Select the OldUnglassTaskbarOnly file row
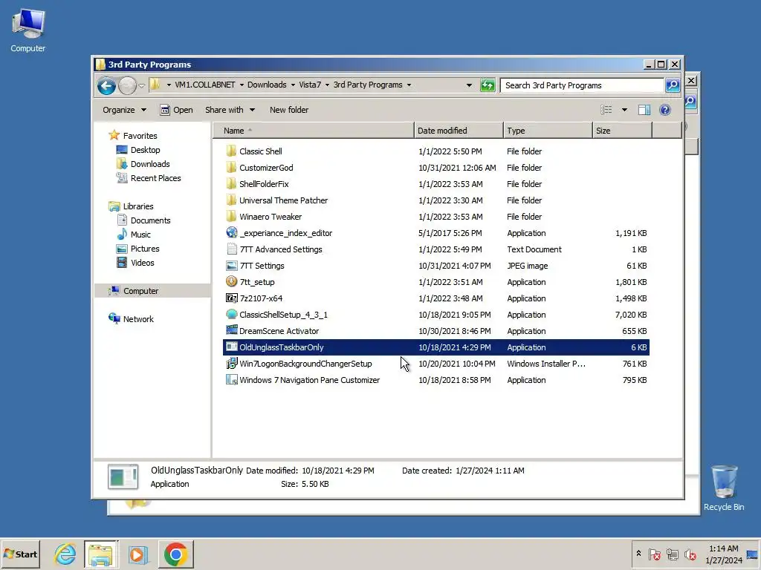The width and height of the screenshot is (761, 570). [435, 347]
